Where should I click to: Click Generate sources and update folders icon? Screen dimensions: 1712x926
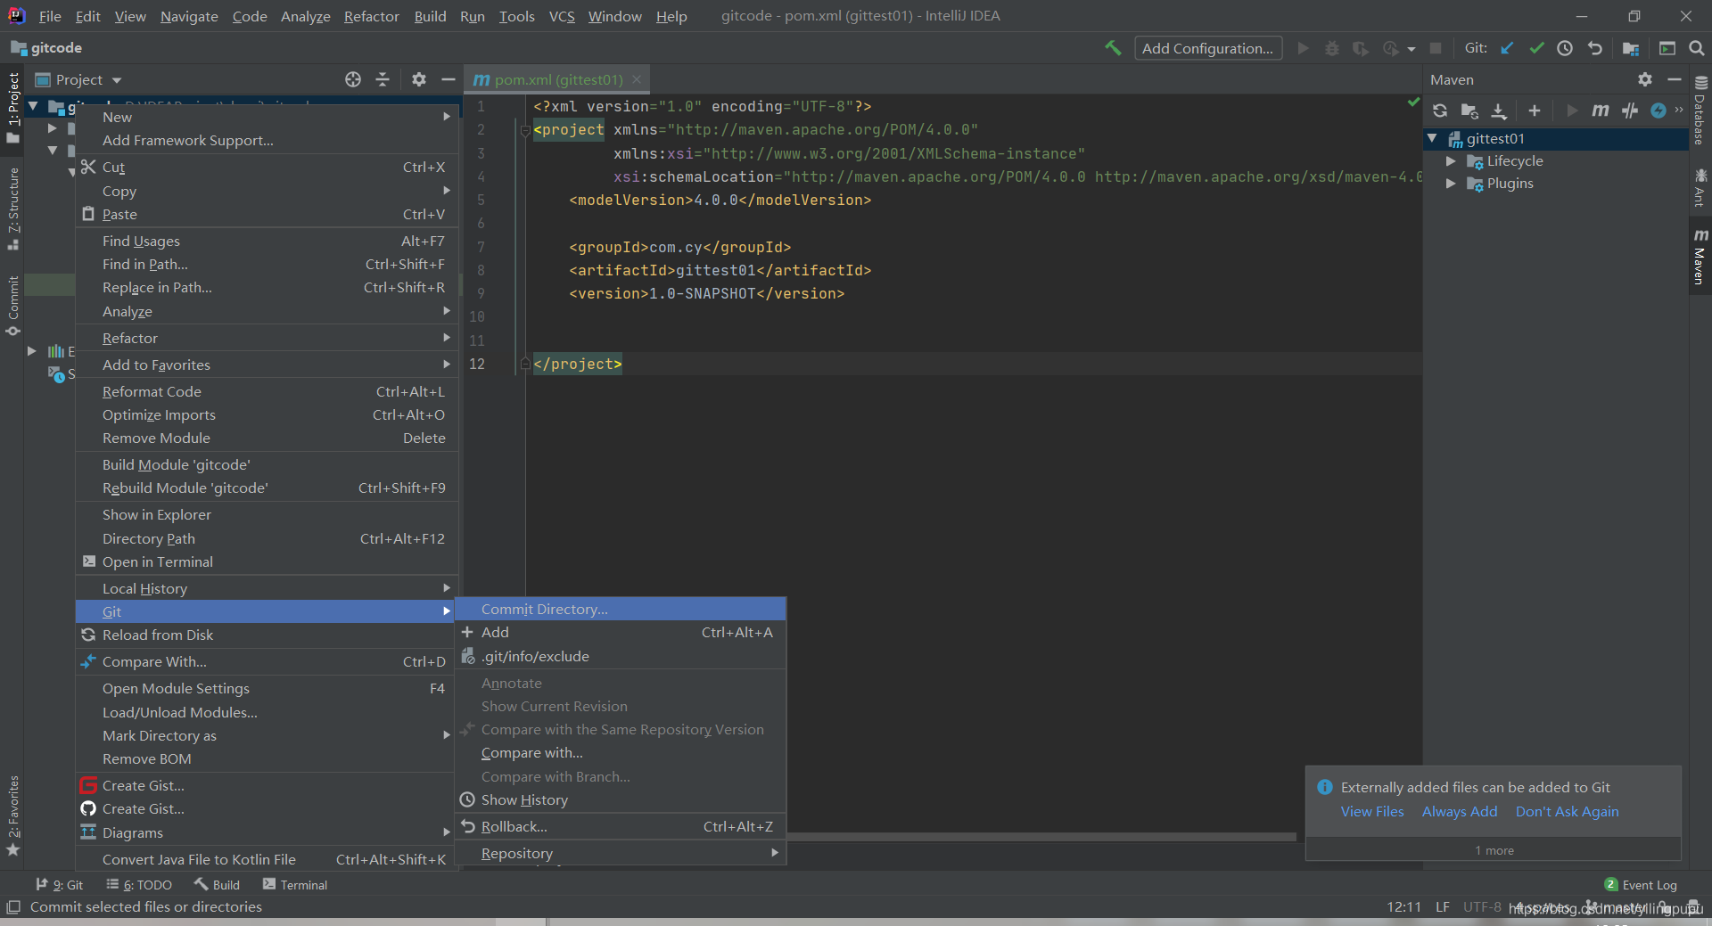coord(1469,111)
